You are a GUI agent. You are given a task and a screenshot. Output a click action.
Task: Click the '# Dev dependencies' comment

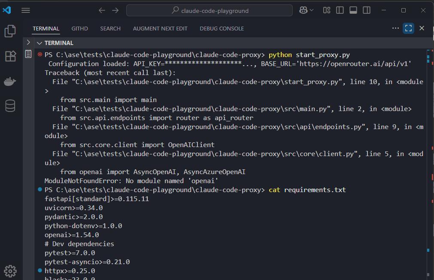pyautogui.click(x=79, y=244)
